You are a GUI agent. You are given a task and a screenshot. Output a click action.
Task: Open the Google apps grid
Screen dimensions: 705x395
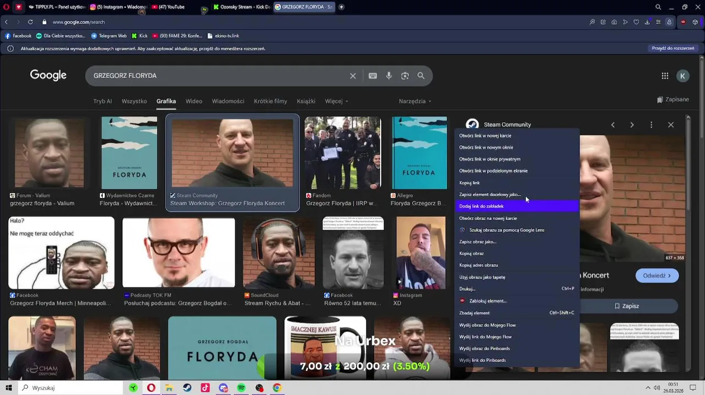(x=665, y=76)
